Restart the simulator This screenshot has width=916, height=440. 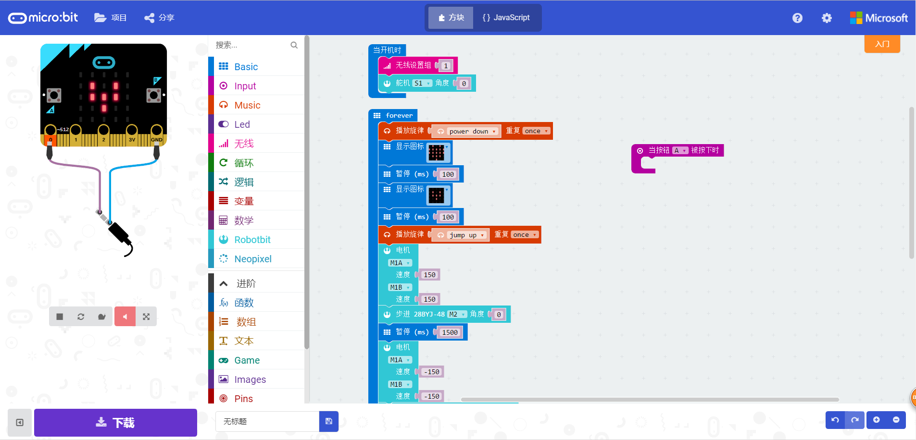point(81,317)
